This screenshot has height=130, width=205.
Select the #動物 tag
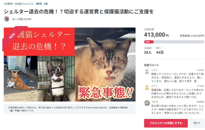[x=38, y=4]
